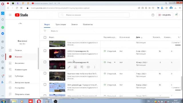The width and height of the screenshot is (183, 103).
Task: Click the Комментарии column header
Action: click(x=168, y=37)
